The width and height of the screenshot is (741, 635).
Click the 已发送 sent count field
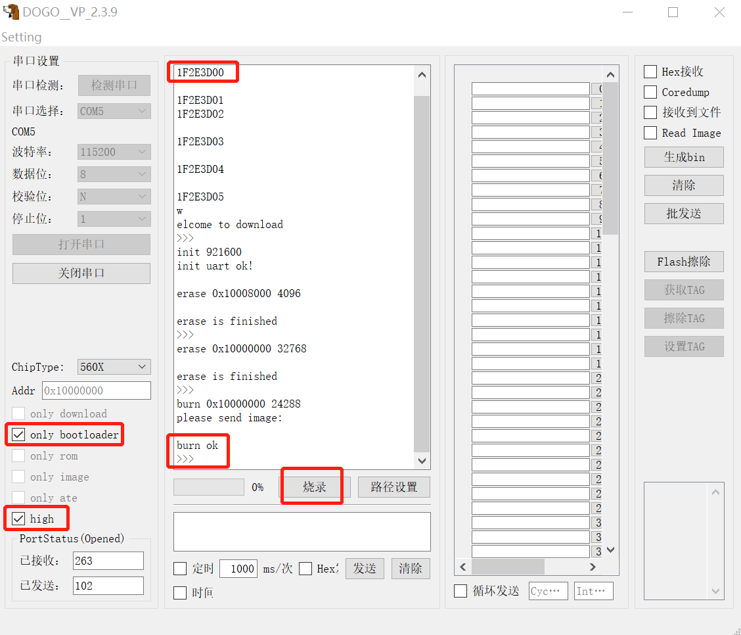(x=108, y=586)
